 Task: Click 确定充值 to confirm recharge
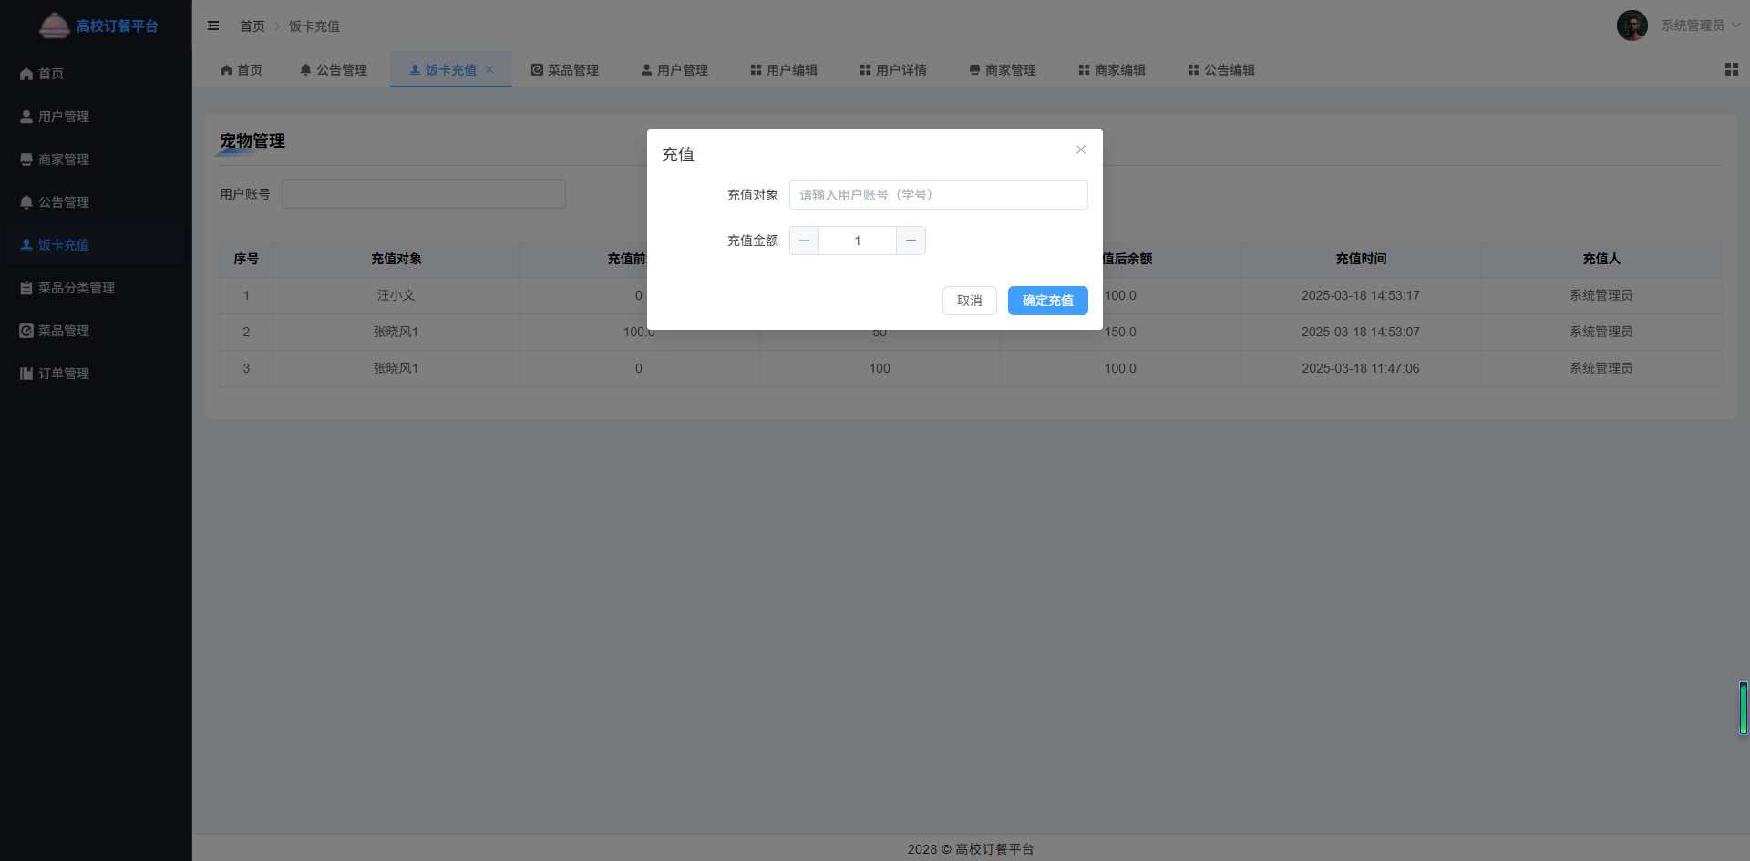[1047, 300]
